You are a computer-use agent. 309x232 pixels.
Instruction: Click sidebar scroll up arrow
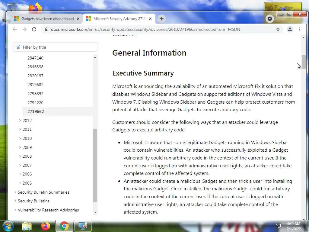pos(95,57)
